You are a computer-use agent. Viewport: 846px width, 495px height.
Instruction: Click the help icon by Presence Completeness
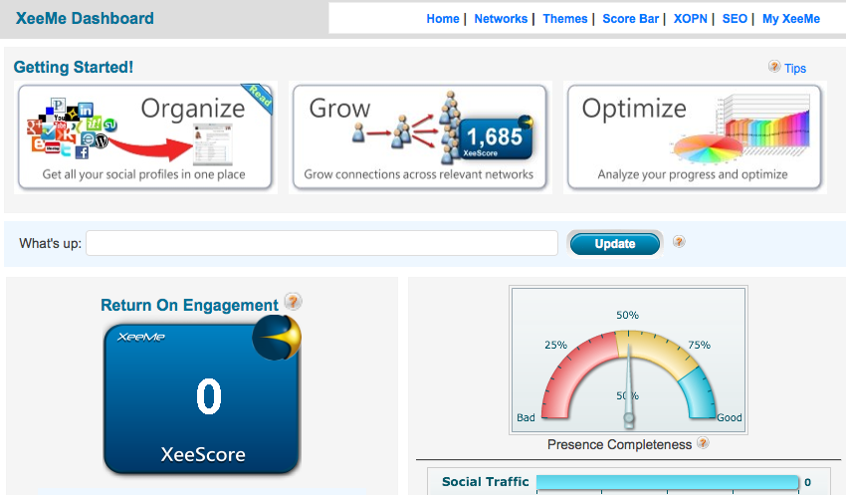point(703,443)
